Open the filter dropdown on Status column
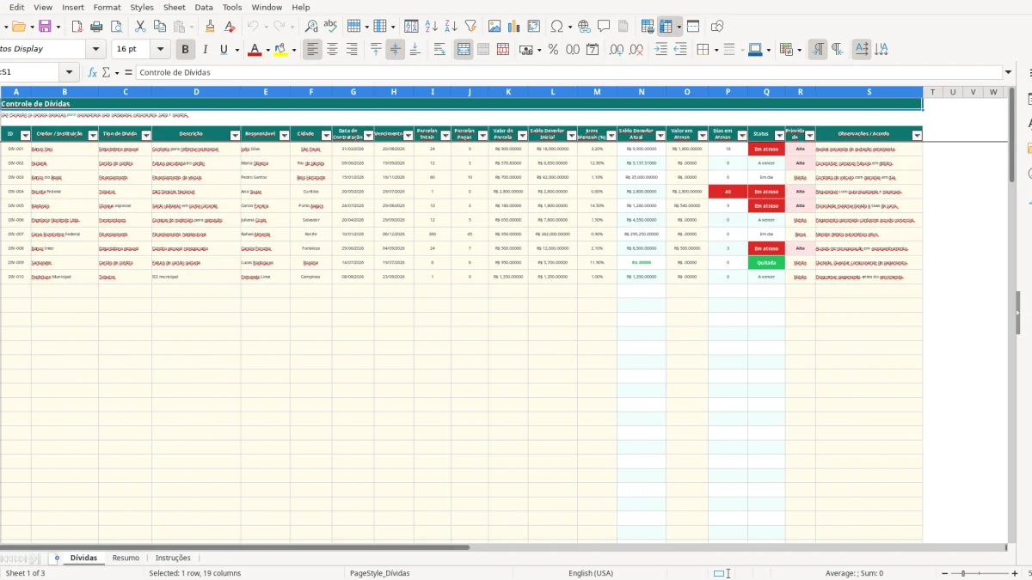This screenshot has height=580, width=1032. coord(780,135)
